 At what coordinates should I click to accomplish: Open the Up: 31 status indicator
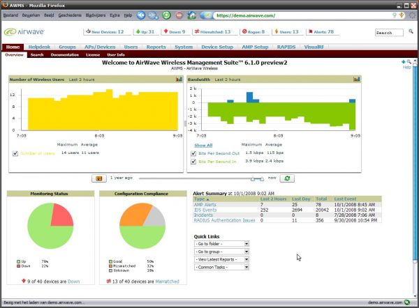click(145, 32)
